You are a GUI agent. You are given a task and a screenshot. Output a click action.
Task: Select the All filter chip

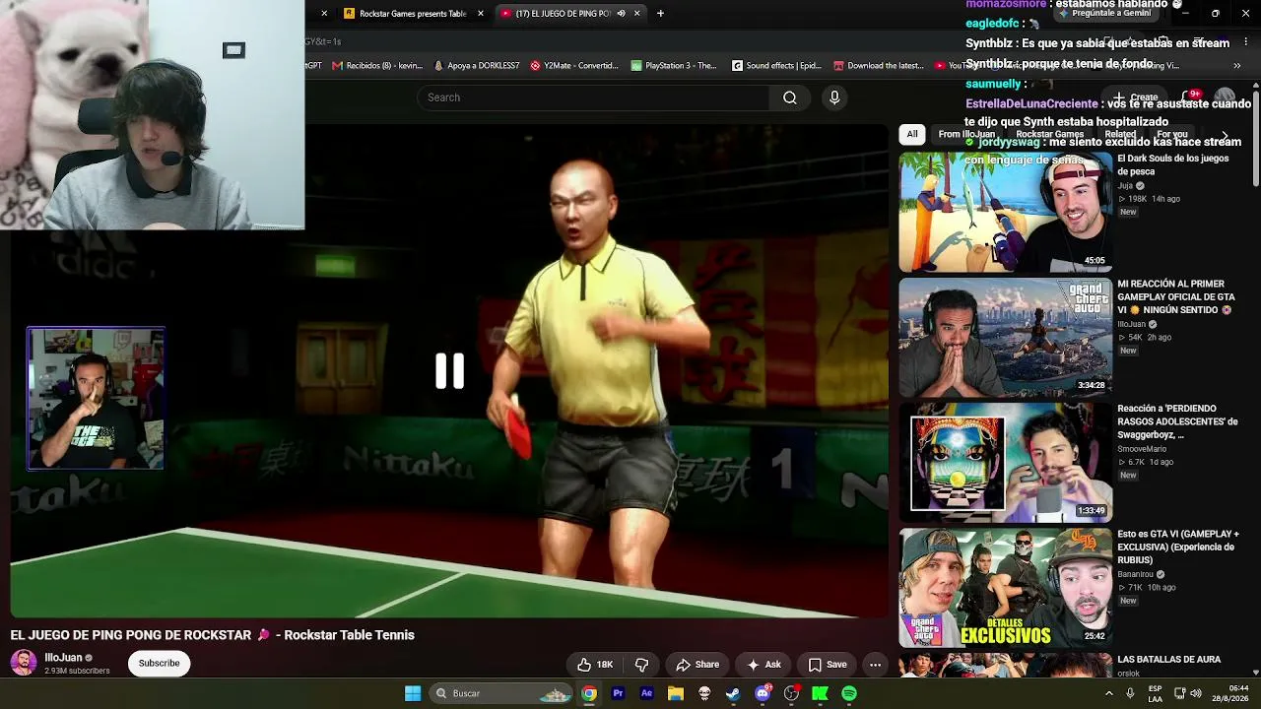coord(912,134)
